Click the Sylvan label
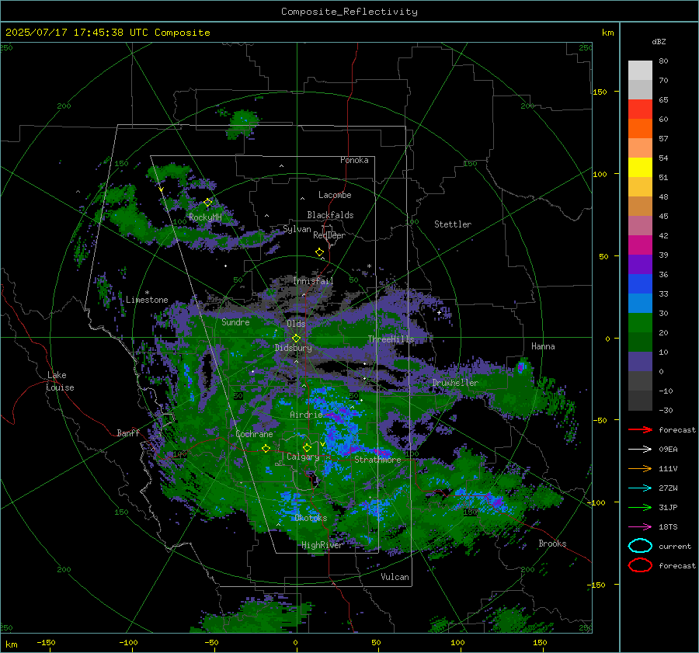The width and height of the screenshot is (699, 653). [x=297, y=229]
